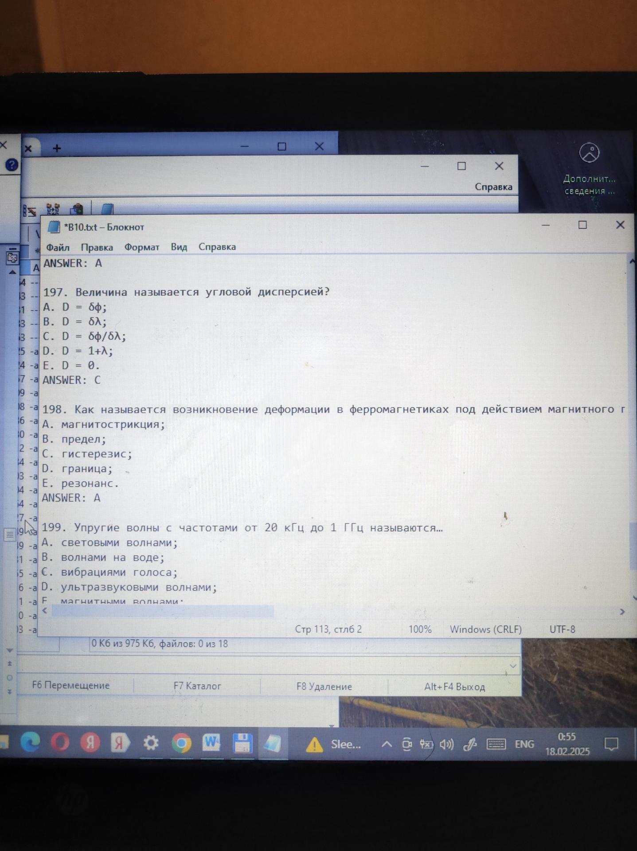This screenshot has height=851, width=637.
Task: Click the pen workspace tray icon
Action: (470, 744)
